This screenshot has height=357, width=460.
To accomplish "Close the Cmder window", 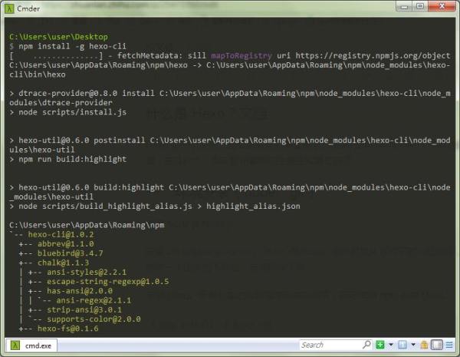I will [442, 6].
